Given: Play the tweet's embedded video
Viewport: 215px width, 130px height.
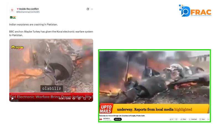Looking at the screenshot, I should 12,98.
